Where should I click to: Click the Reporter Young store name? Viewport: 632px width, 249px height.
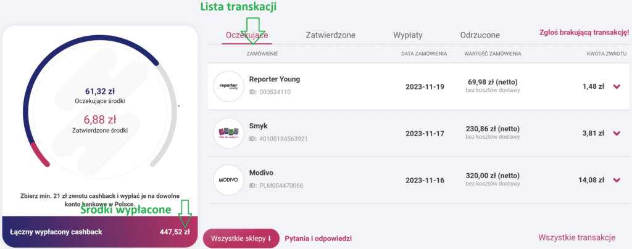(275, 80)
